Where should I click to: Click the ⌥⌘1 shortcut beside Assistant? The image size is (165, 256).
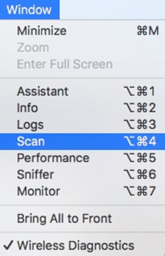tap(139, 91)
